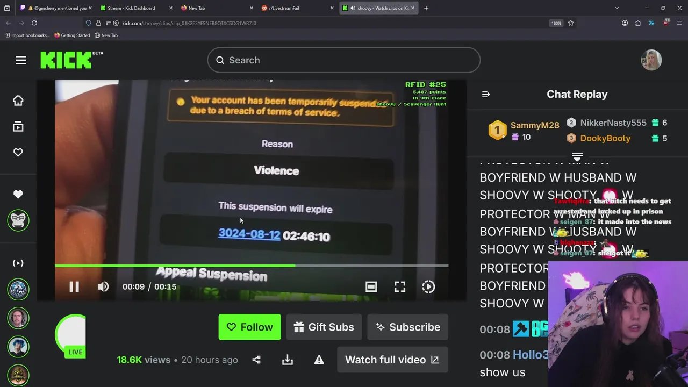This screenshot has width=688, height=387.
Task: Click NikkerNasty555 in top gifters
Action: (x=613, y=123)
